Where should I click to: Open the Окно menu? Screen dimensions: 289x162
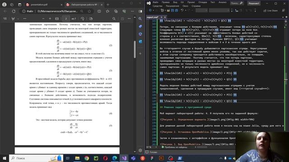186,6
